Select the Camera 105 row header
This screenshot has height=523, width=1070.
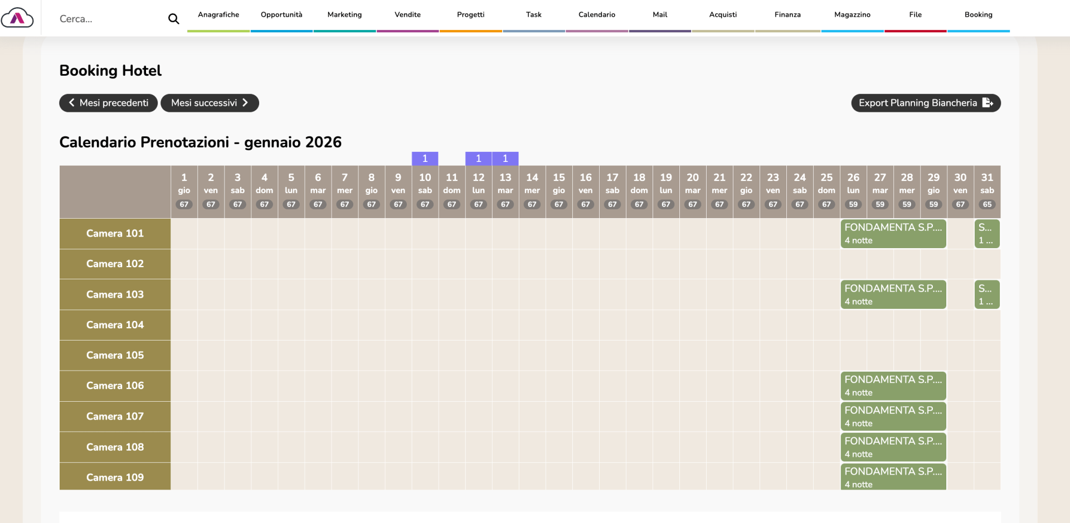tap(115, 355)
